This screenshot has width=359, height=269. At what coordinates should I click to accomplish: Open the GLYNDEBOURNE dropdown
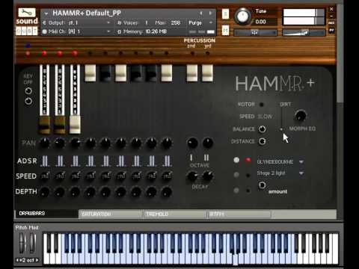pyautogui.click(x=280, y=162)
